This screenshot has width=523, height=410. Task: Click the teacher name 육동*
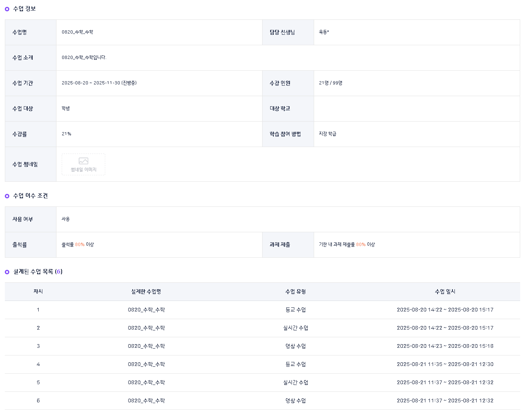click(324, 32)
